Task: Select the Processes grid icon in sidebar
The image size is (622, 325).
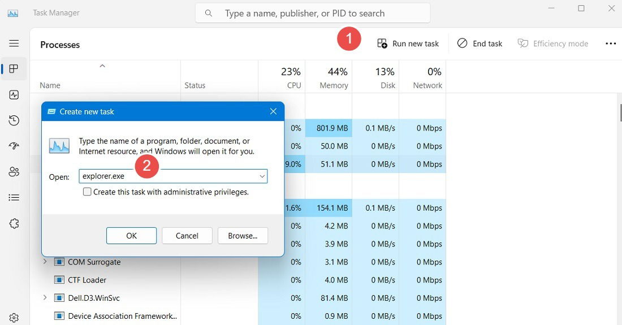Action: (x=14, y=68)
